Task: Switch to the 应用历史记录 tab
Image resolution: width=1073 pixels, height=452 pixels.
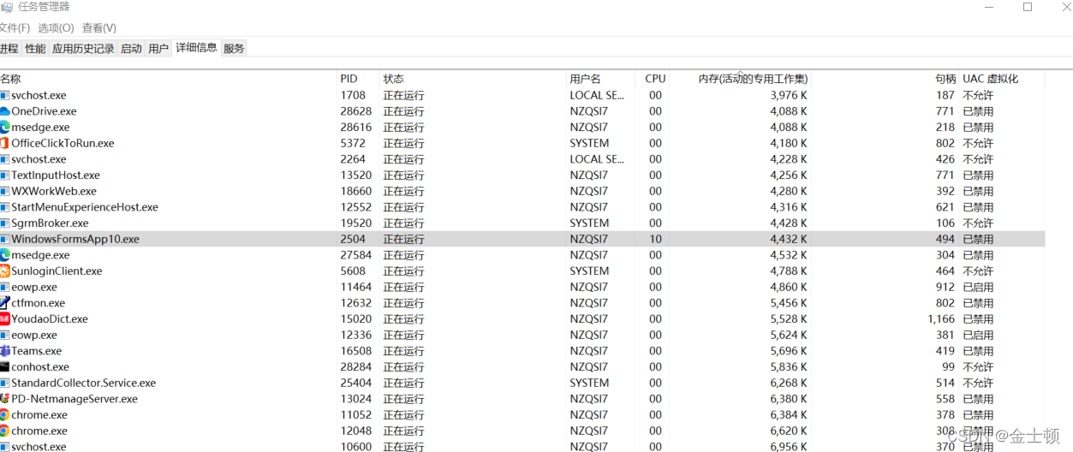Action: 83,49
